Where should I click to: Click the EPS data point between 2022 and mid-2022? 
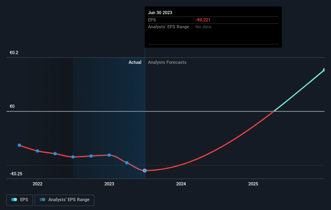55,153
